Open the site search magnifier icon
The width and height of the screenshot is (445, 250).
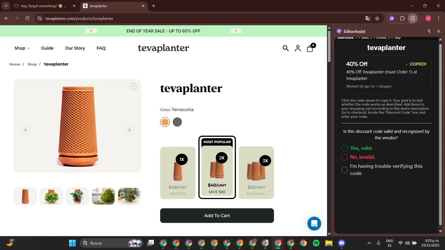coord(285,48)
